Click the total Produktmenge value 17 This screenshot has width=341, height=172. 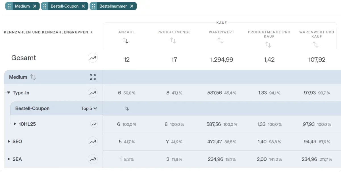coord(174,60)
